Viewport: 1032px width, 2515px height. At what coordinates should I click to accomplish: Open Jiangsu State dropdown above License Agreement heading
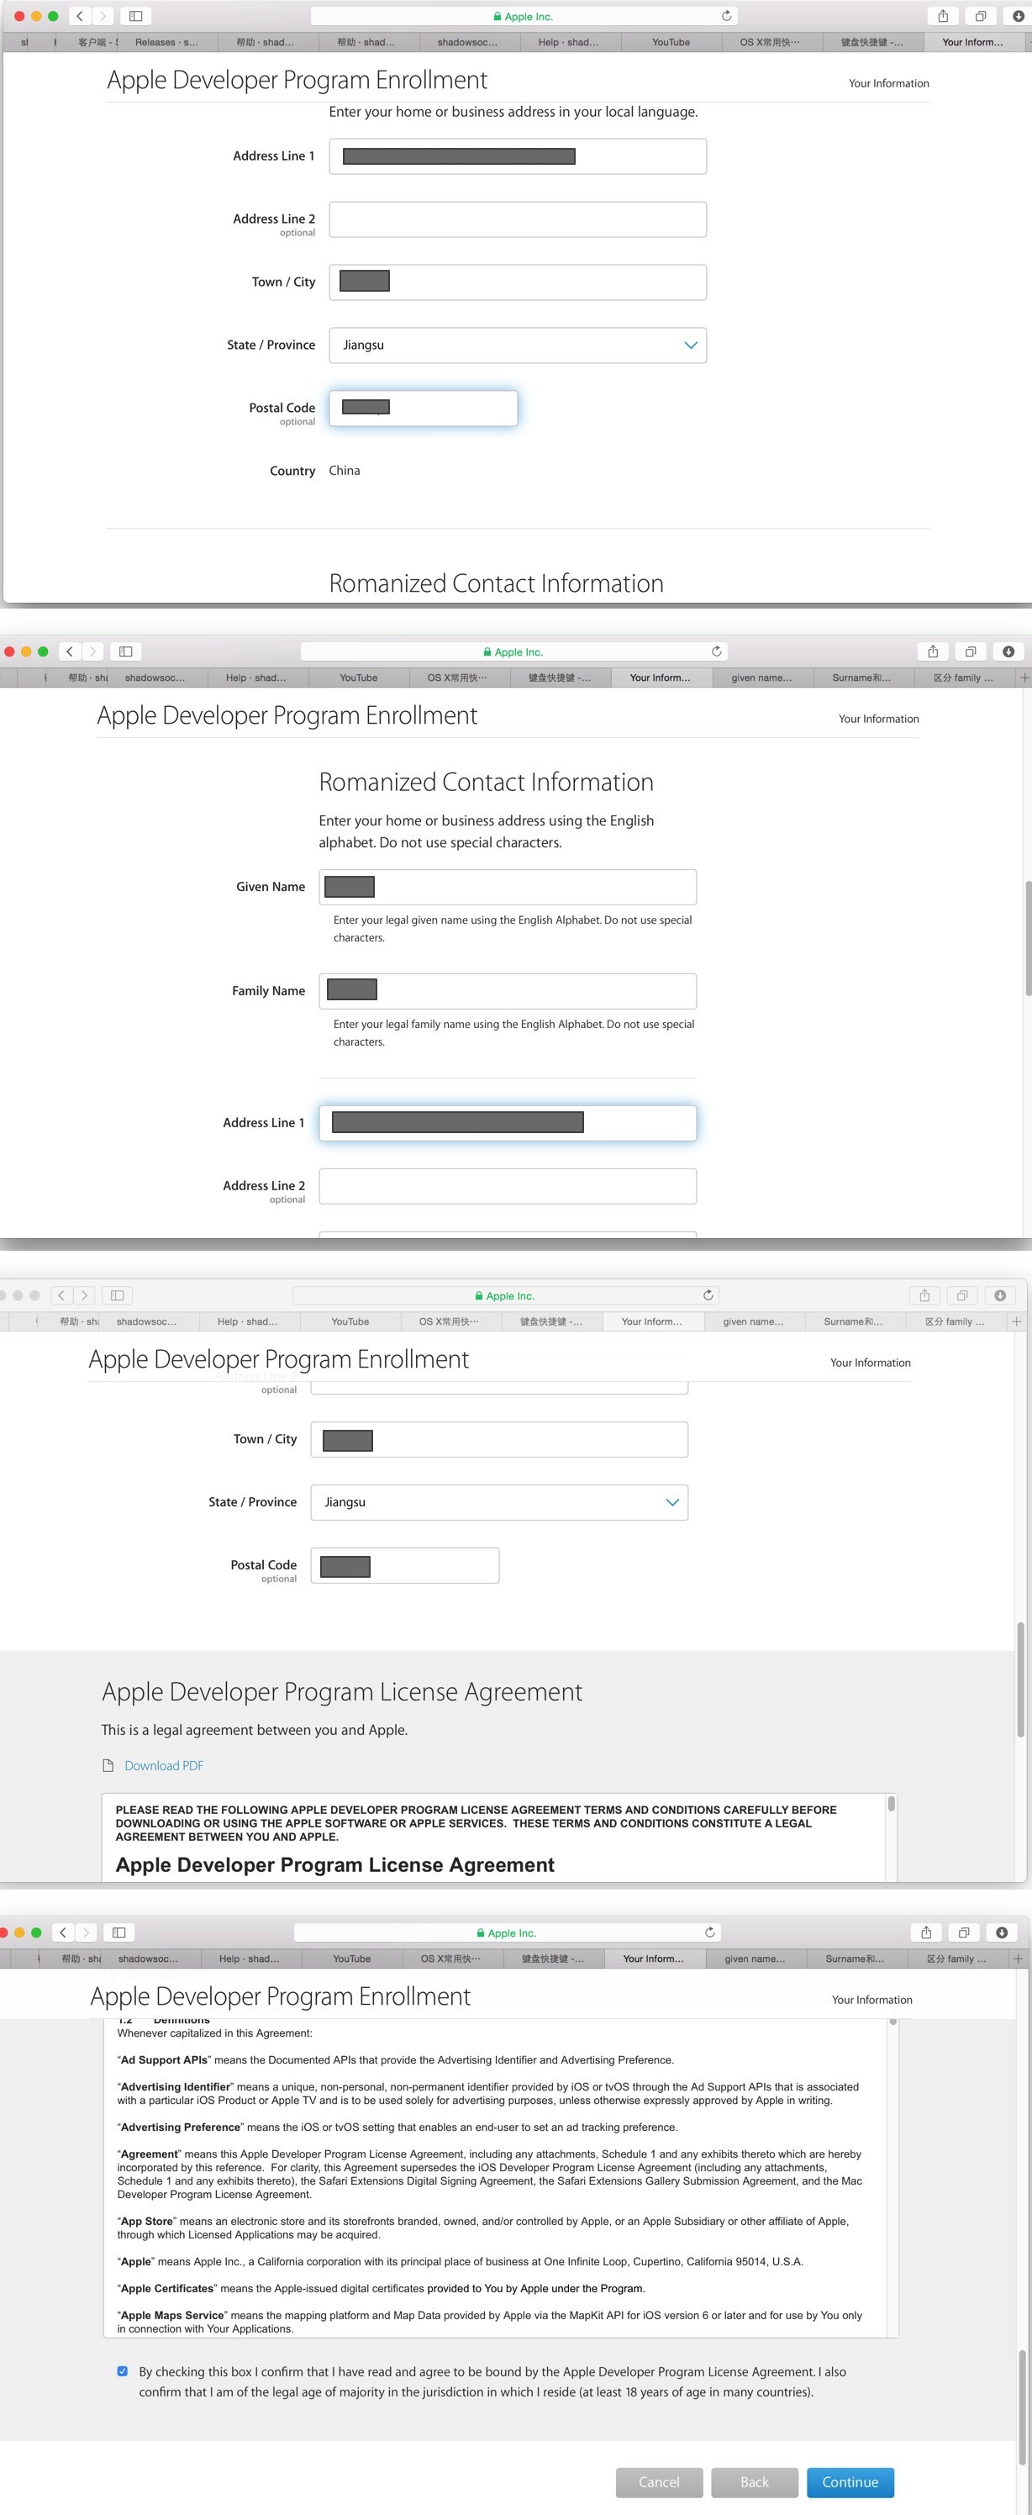point(499,1503)
